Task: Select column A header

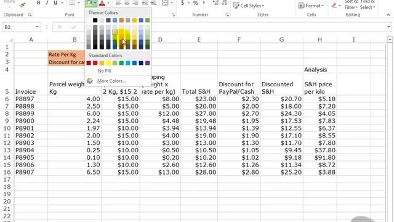Action: point(31,39)
